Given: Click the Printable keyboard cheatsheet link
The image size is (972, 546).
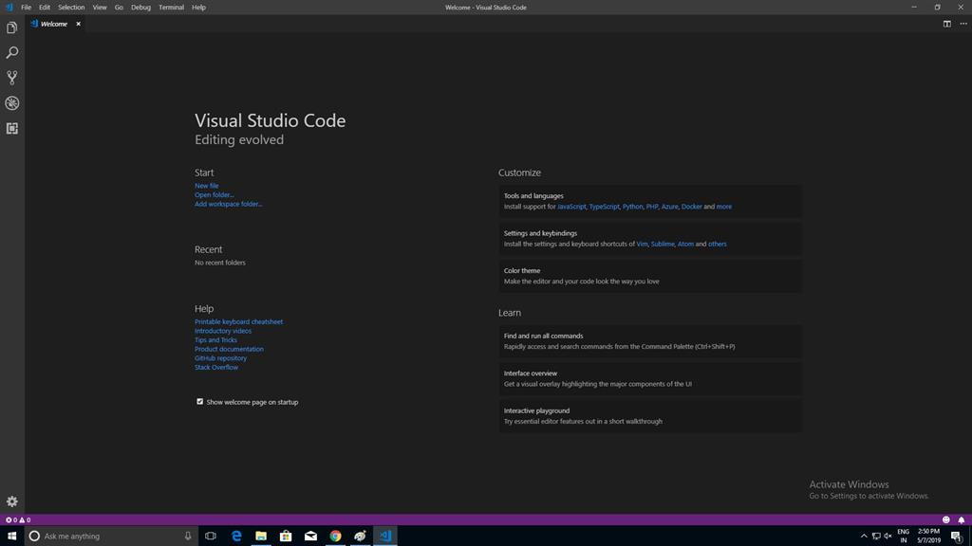Looking at the screenshot, I should tap(238, 322).
